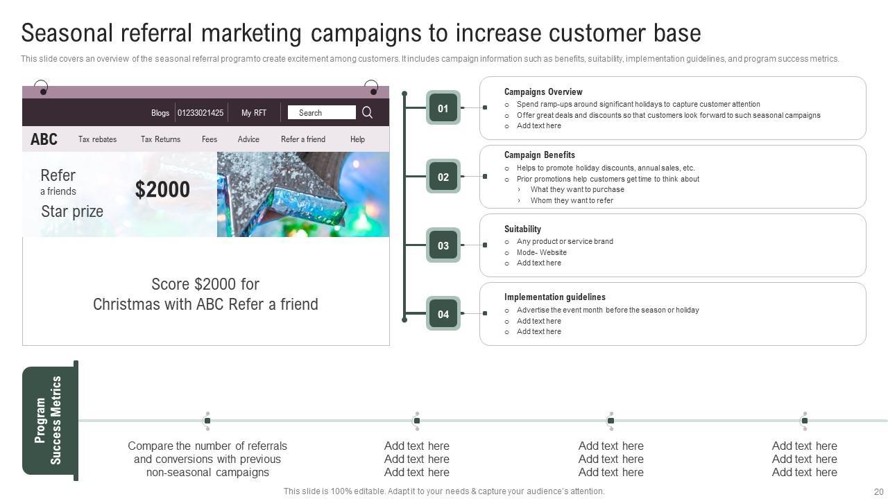Select the "Suitability" heading
This screenshot has height=499, width=888.
tap(522, 229)
